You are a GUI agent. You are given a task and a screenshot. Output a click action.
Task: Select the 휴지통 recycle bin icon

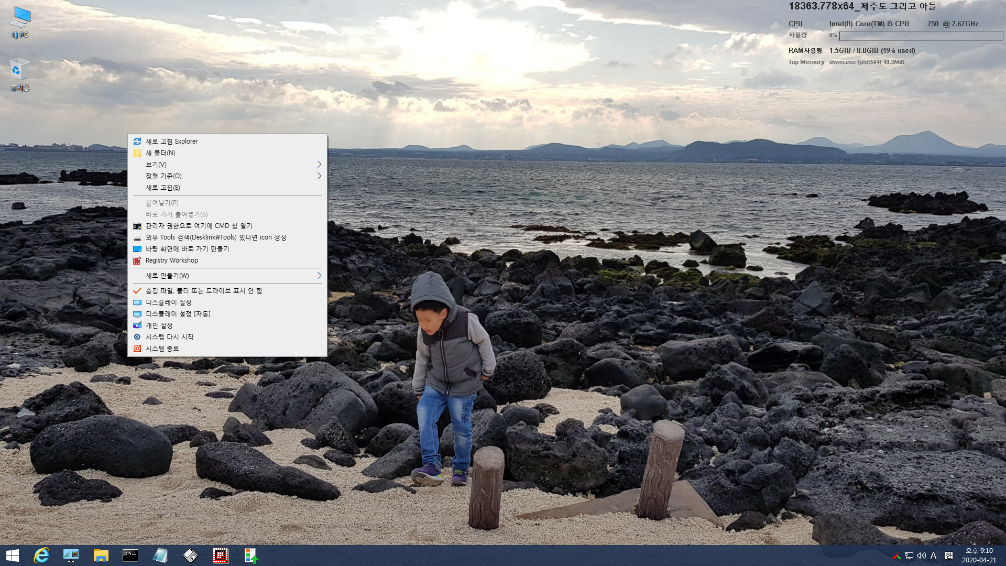[x=19, y=74]
